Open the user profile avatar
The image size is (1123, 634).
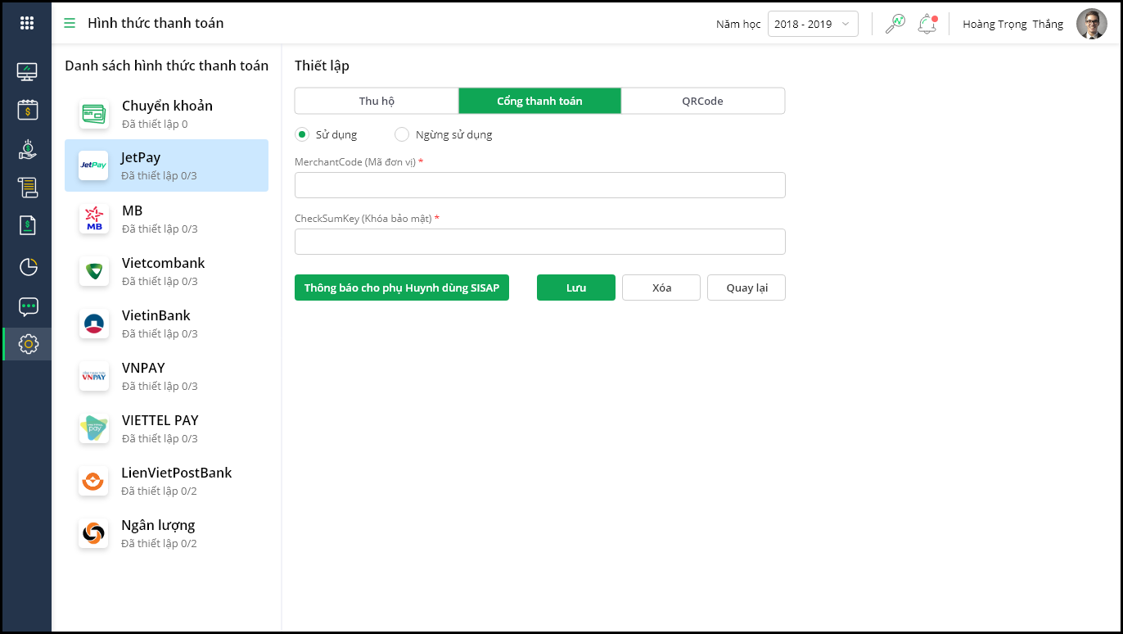click(x=1091, y=24)
